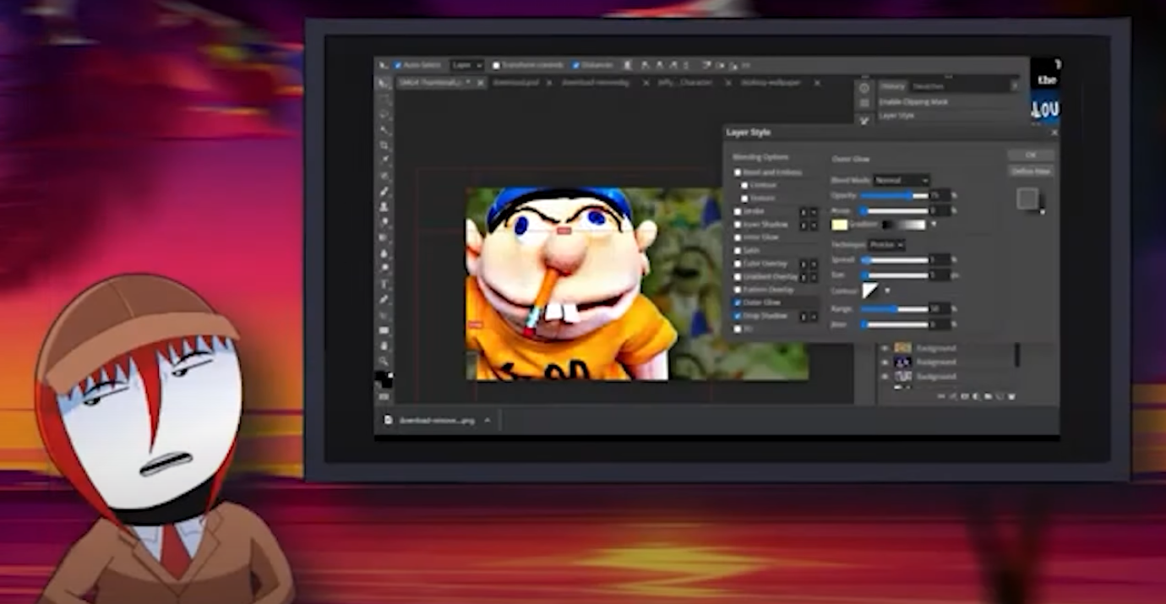Image resolution: width=1166 pixels, height=604 pixels.
Task: Select the Gradient tool
Action: (384, 237)
